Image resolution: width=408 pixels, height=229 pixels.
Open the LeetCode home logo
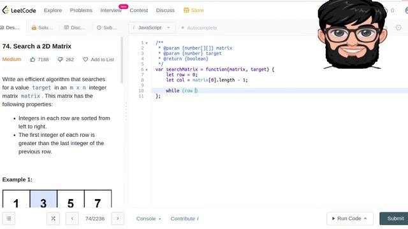click(19, 10)
